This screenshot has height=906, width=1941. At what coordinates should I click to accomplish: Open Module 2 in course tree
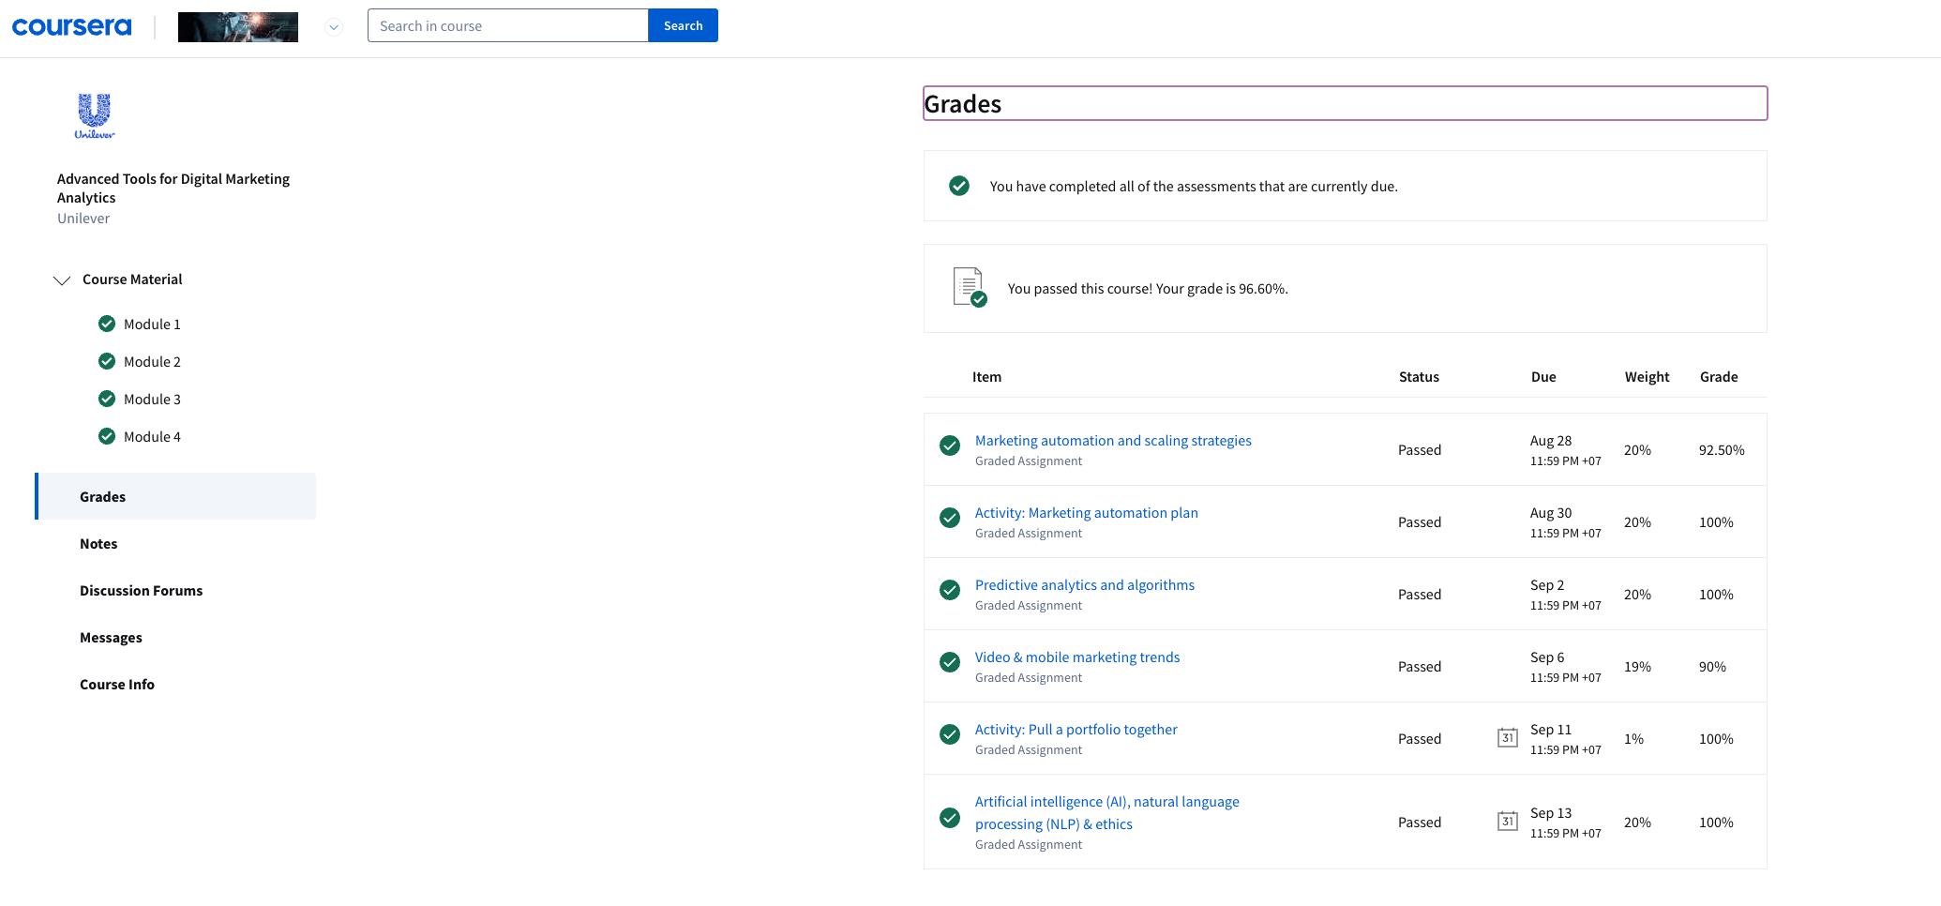pyautogui.click(x=152, y=362)
